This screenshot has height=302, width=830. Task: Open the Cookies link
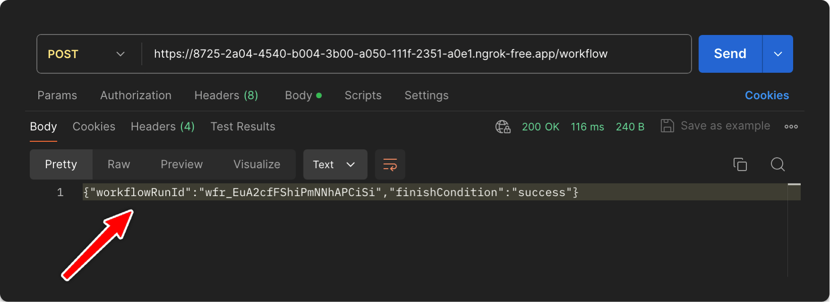767,95
